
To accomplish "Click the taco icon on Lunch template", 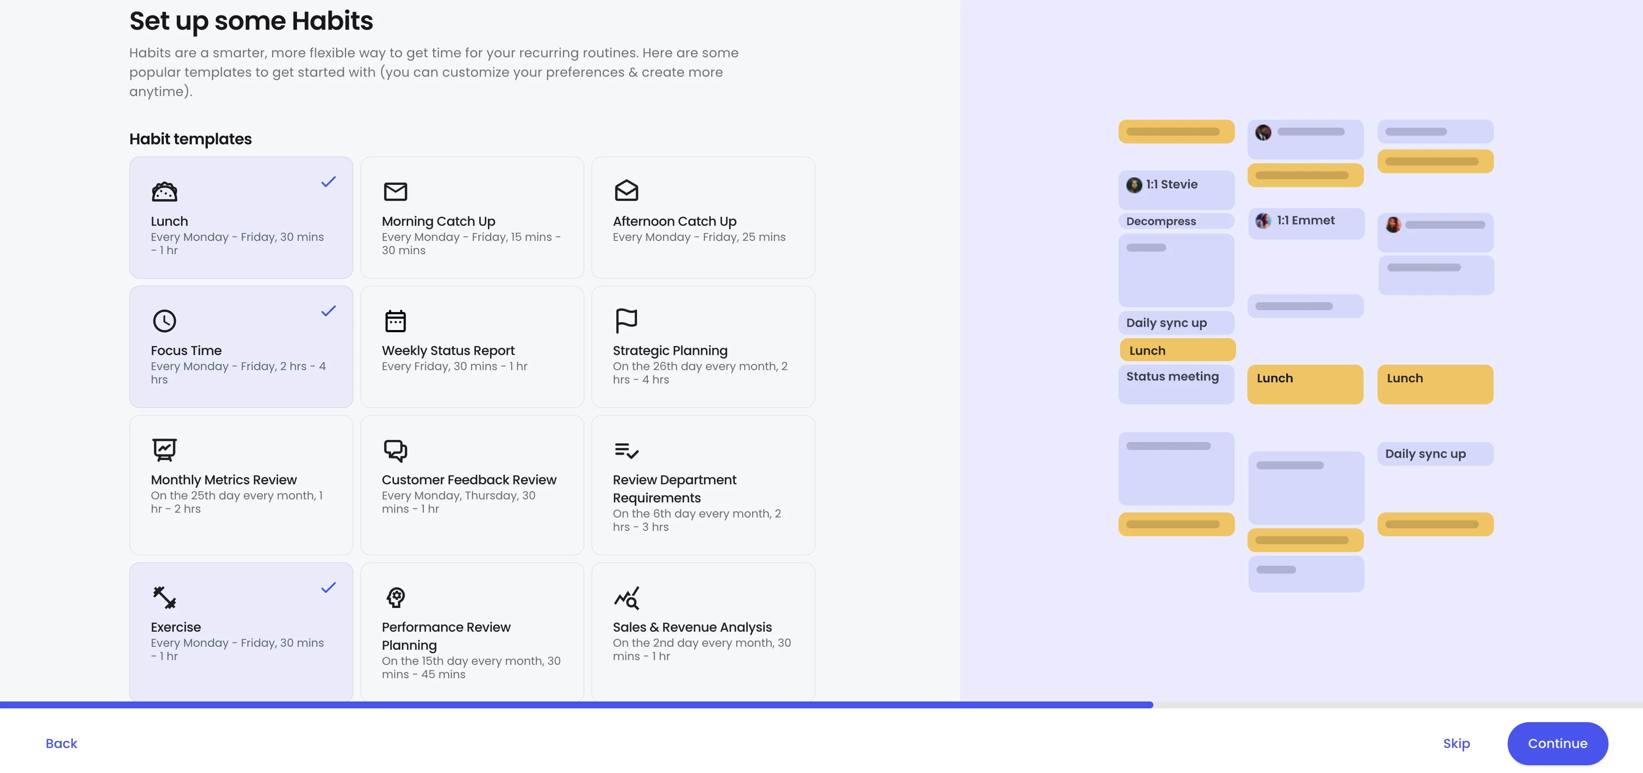I will point(165,191).
